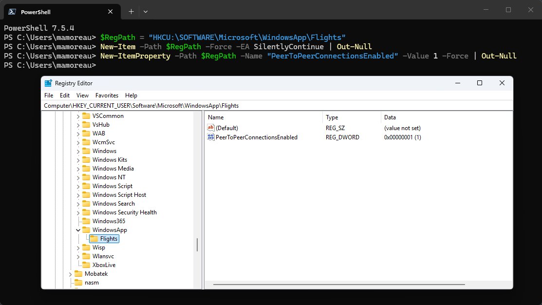Click the VSCommon folder icon
Viewport: 542px width, 305px height.
tap(86, 116)
